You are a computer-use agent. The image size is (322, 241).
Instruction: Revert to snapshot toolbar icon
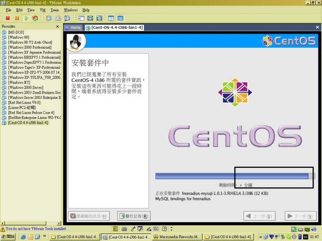[x=58, y=18]
